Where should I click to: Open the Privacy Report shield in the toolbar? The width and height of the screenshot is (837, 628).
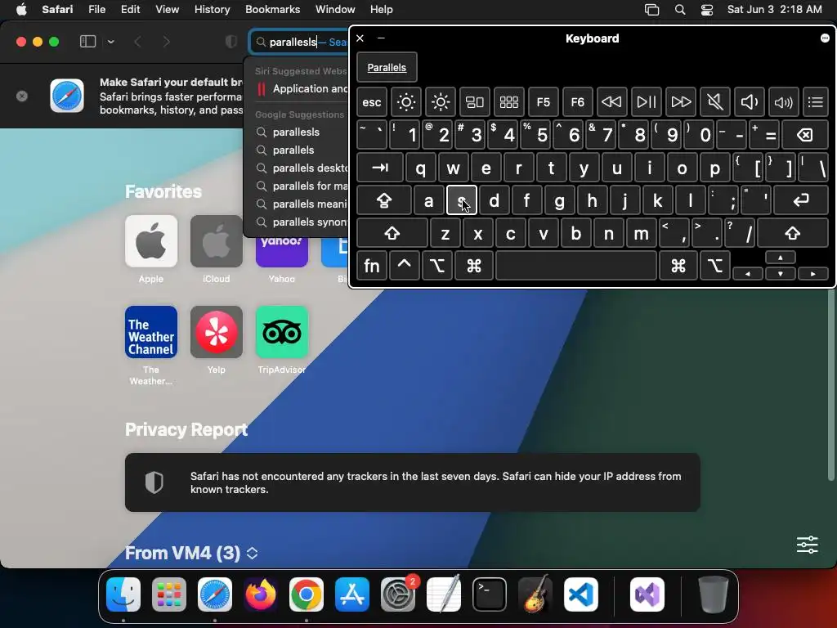pyautogui.click(x=231, y=42)
